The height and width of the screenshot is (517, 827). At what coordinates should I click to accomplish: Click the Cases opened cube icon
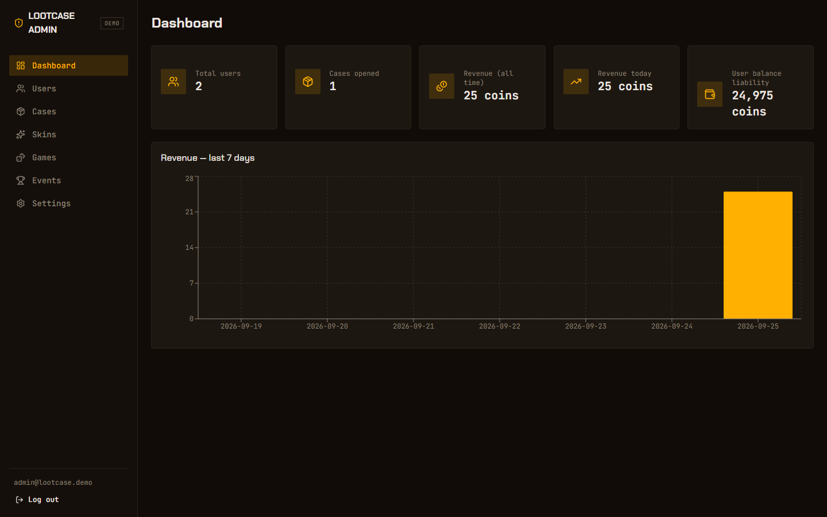pos(308,82)
